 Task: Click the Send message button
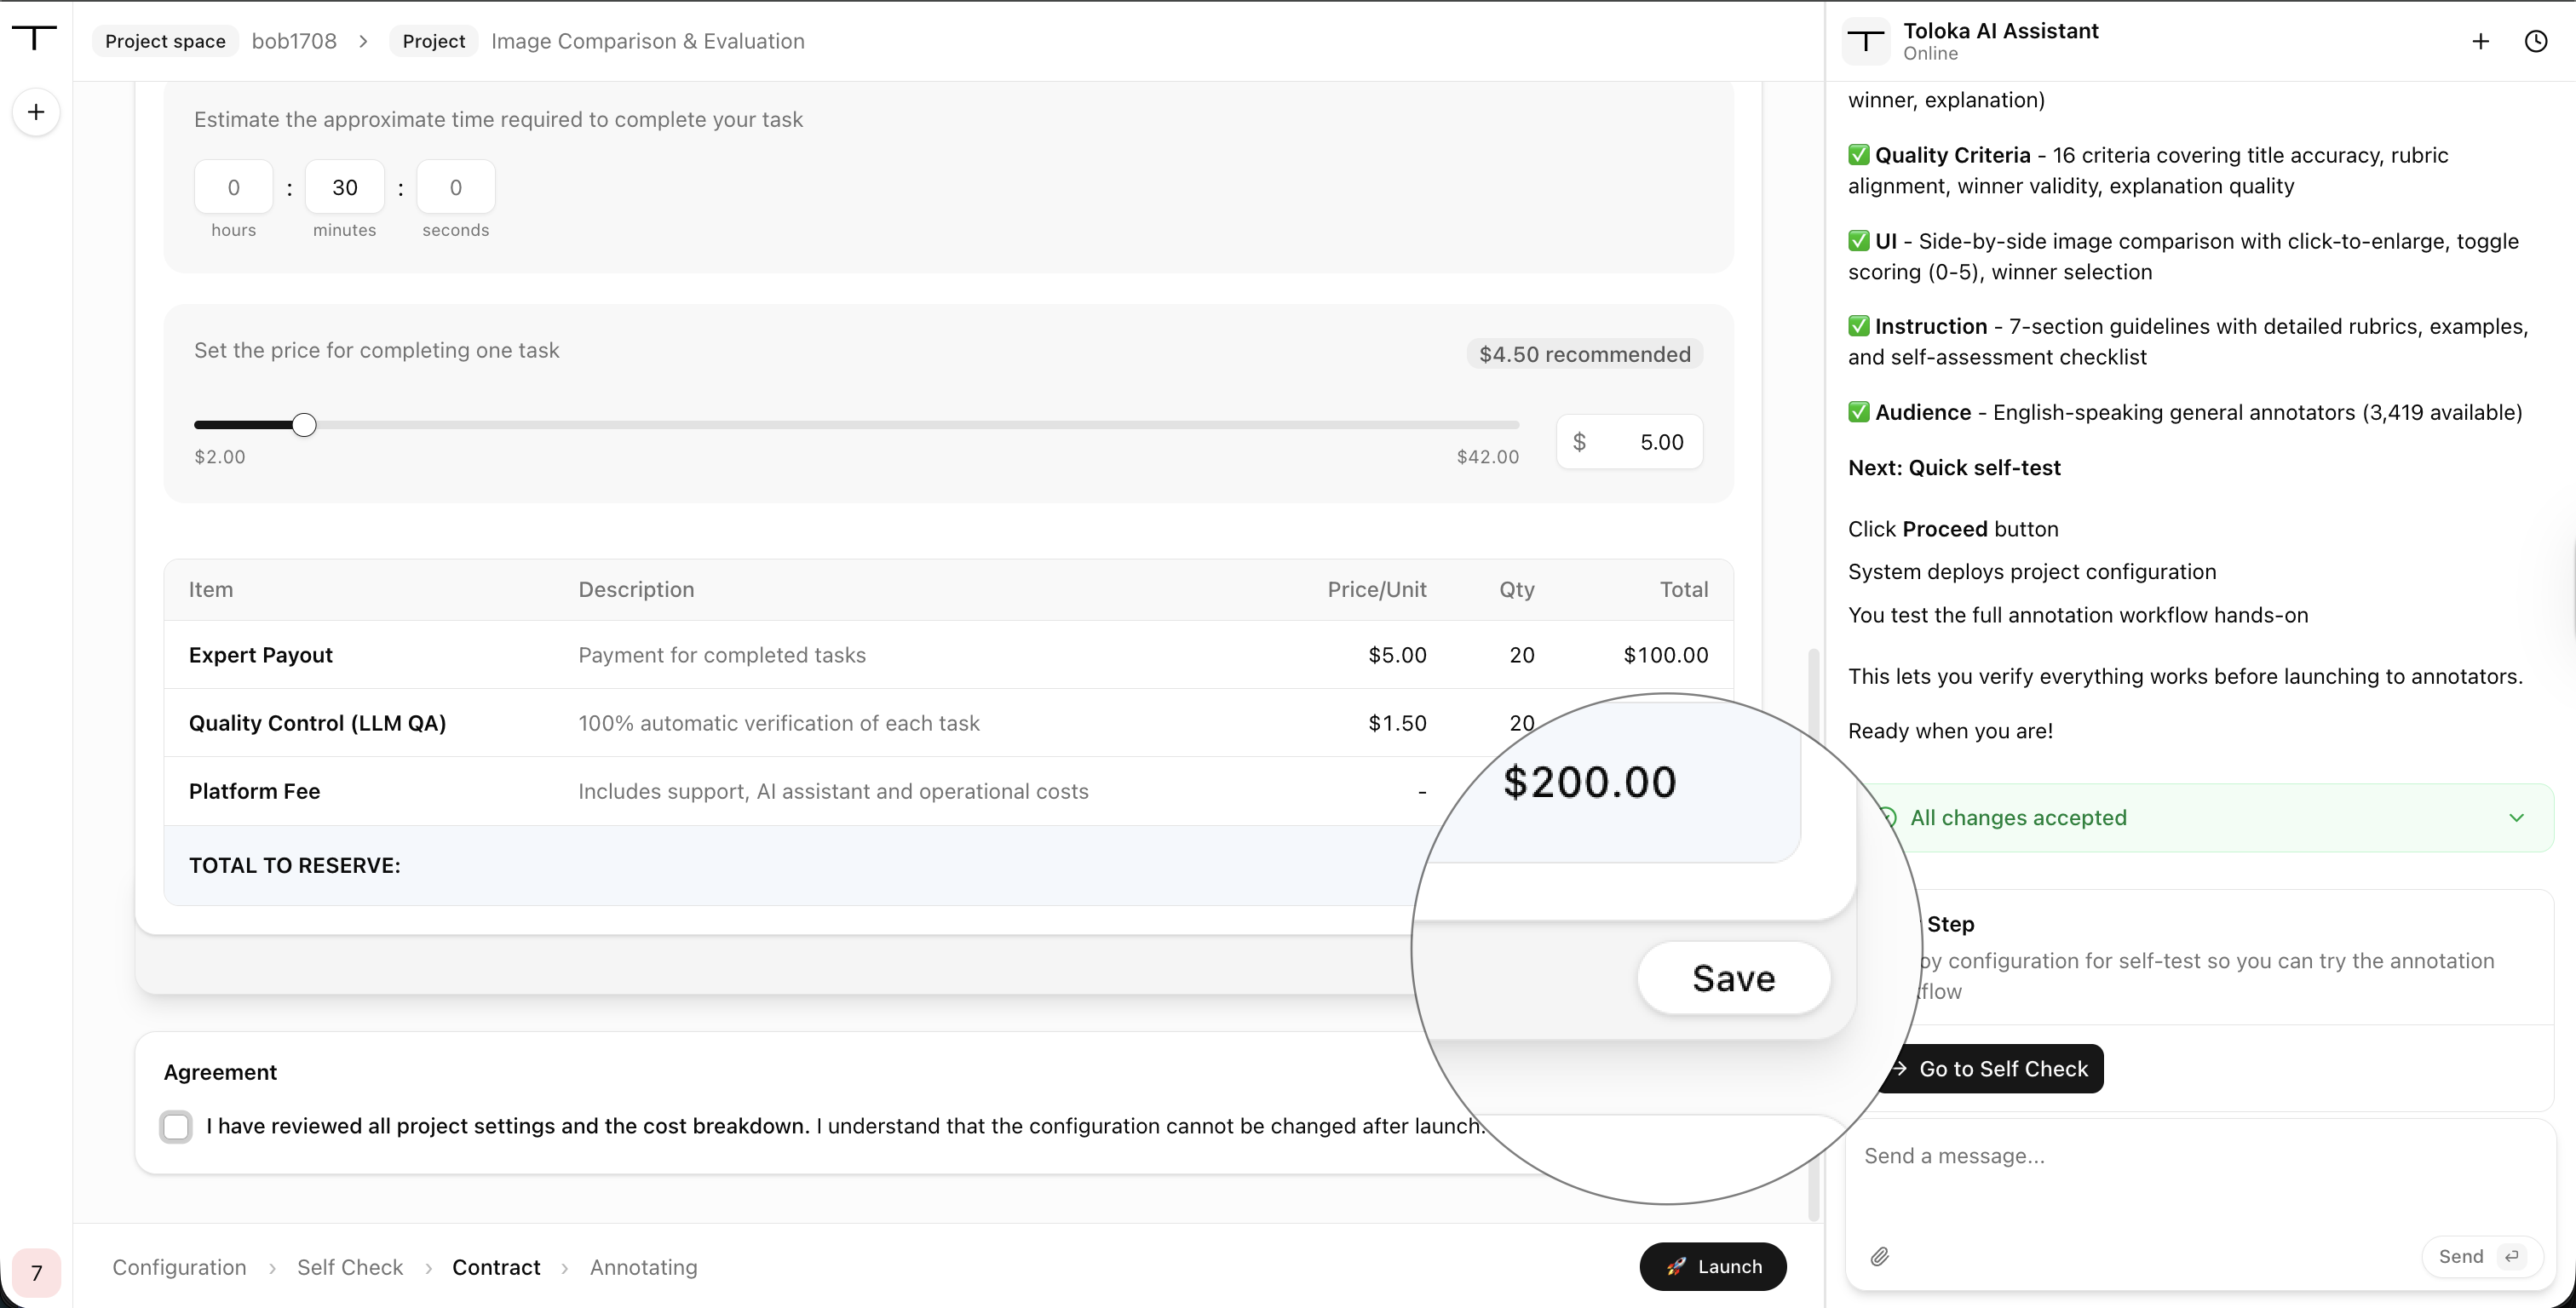point(2482,1256)
